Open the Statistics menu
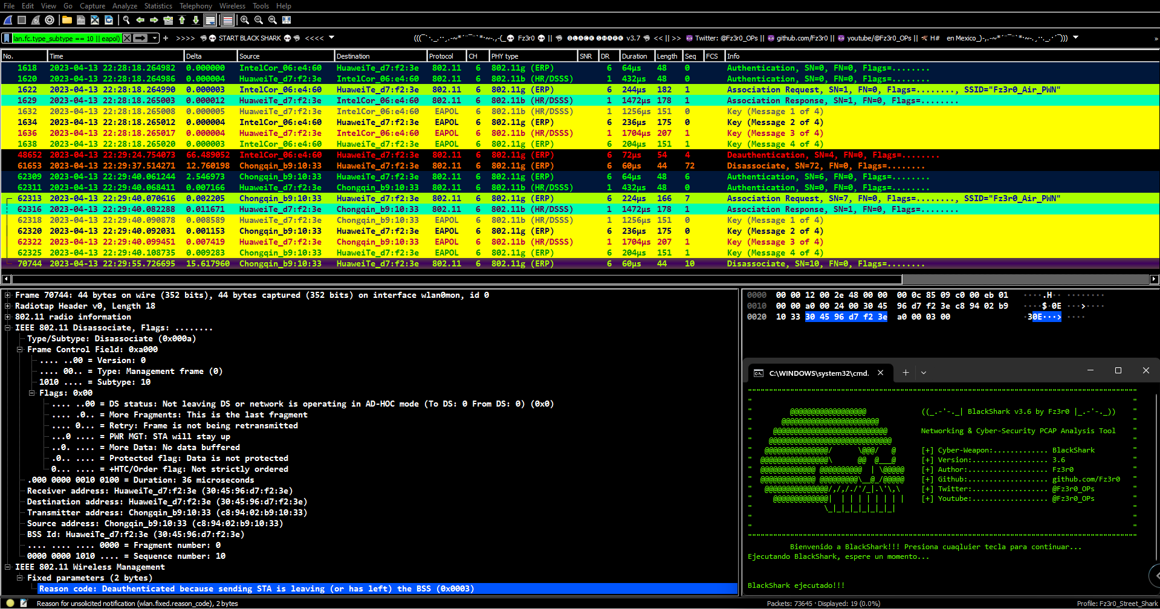 (x=158, y=5)
